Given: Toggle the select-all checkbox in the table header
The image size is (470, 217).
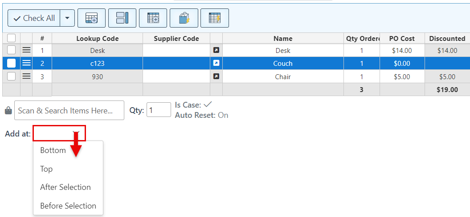Looking at the screenshot, I should click(12, 38).
